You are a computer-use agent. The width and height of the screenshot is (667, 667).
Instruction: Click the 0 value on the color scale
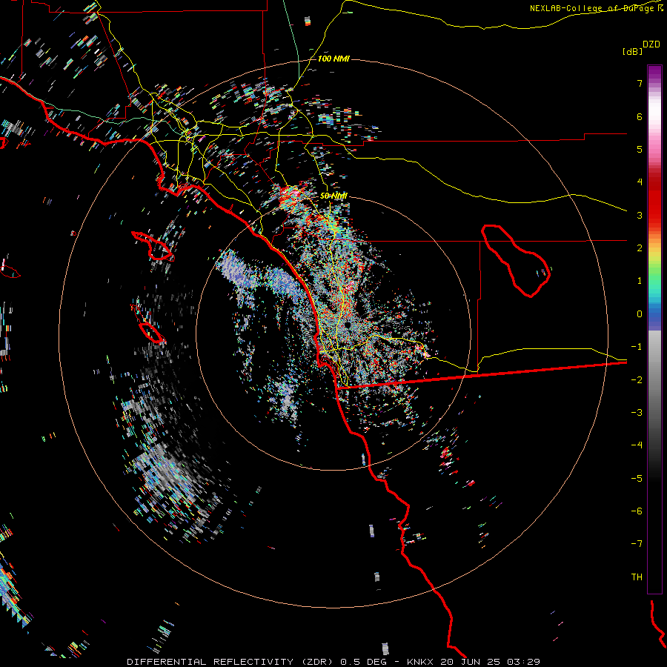(640, 314)
